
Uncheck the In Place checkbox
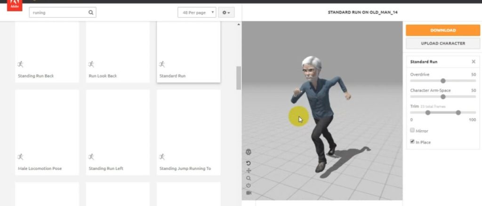[x=412, y=142]
